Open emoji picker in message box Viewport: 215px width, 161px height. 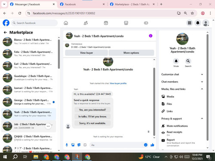[146, 145]
